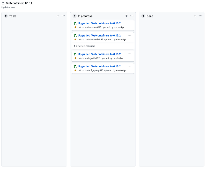Click the musketyr author on micronaut-grails#26 card
The height and width of the screenshot is (169, 207).
pos(118,58)
